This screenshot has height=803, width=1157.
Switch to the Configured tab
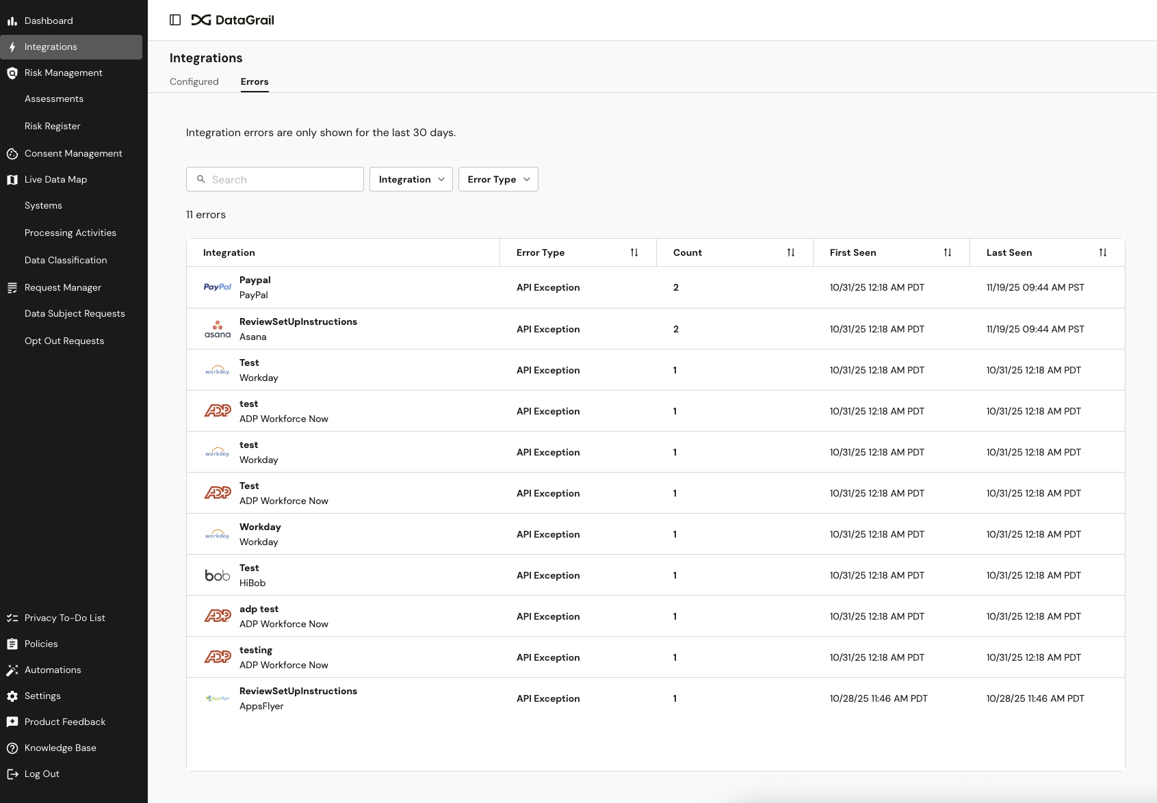tap(194, 81)
